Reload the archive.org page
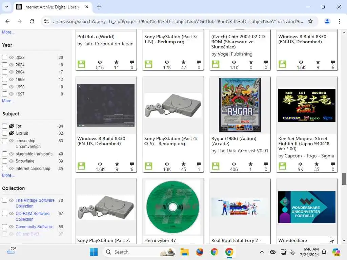Image resolution: width=347 pixels, height=260 pixels. [x=32, y=21]
